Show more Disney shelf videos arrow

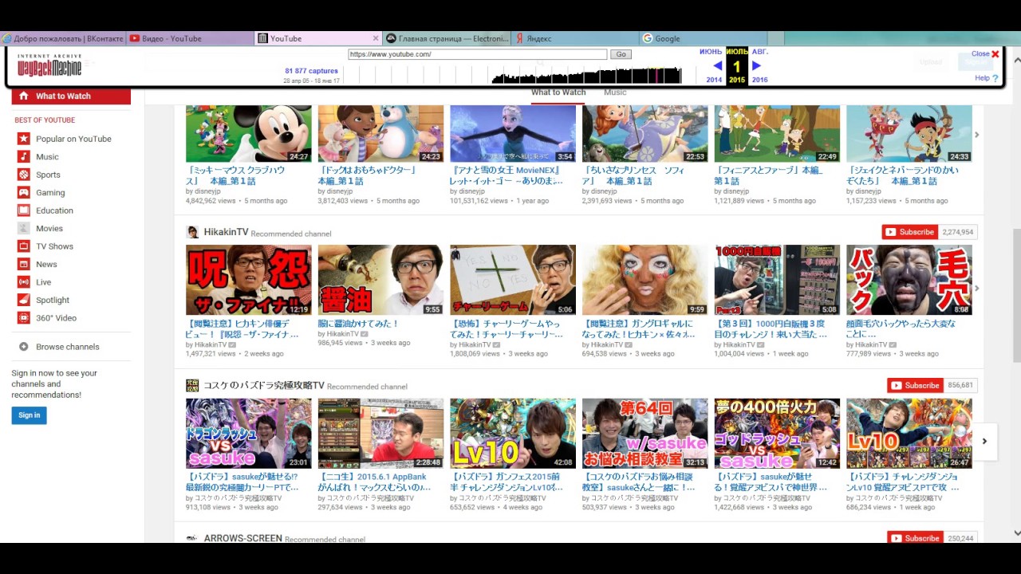coord(976,135)
